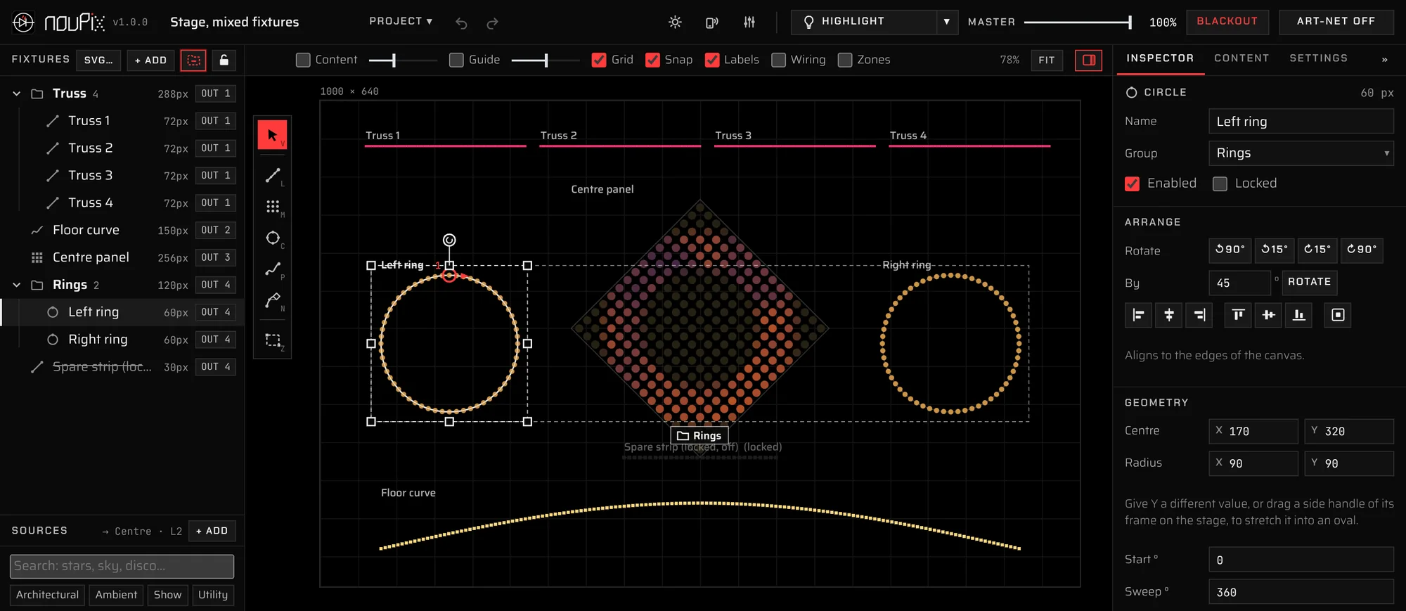The height and width of the screenshot is (611, 1406).
Task: Choose the matrix grid tool
Action: (x=272, y=206)
